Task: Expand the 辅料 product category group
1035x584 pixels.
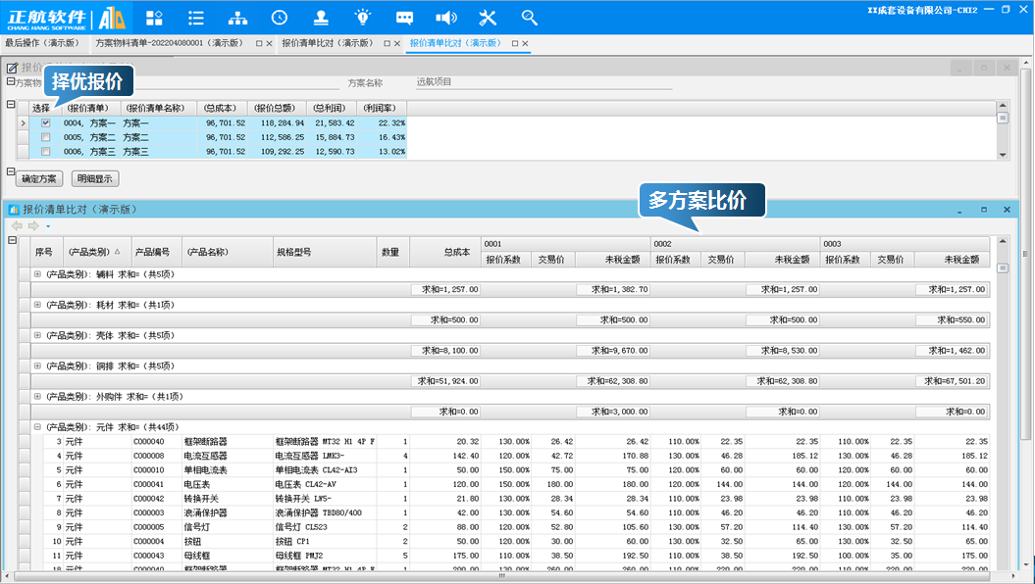Action: pyautogui.click(x=38, y=274)
